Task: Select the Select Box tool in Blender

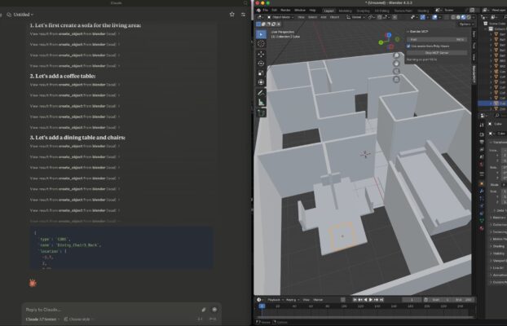Action: pos(261,34)
